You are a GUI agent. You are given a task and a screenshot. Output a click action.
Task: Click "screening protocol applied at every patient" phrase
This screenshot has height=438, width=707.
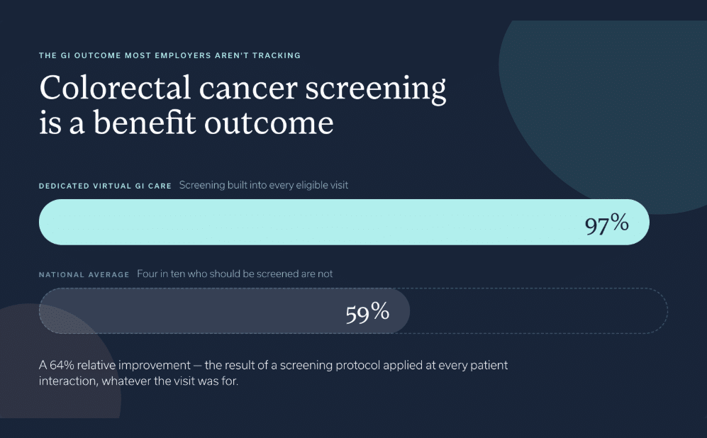point(394,366)
